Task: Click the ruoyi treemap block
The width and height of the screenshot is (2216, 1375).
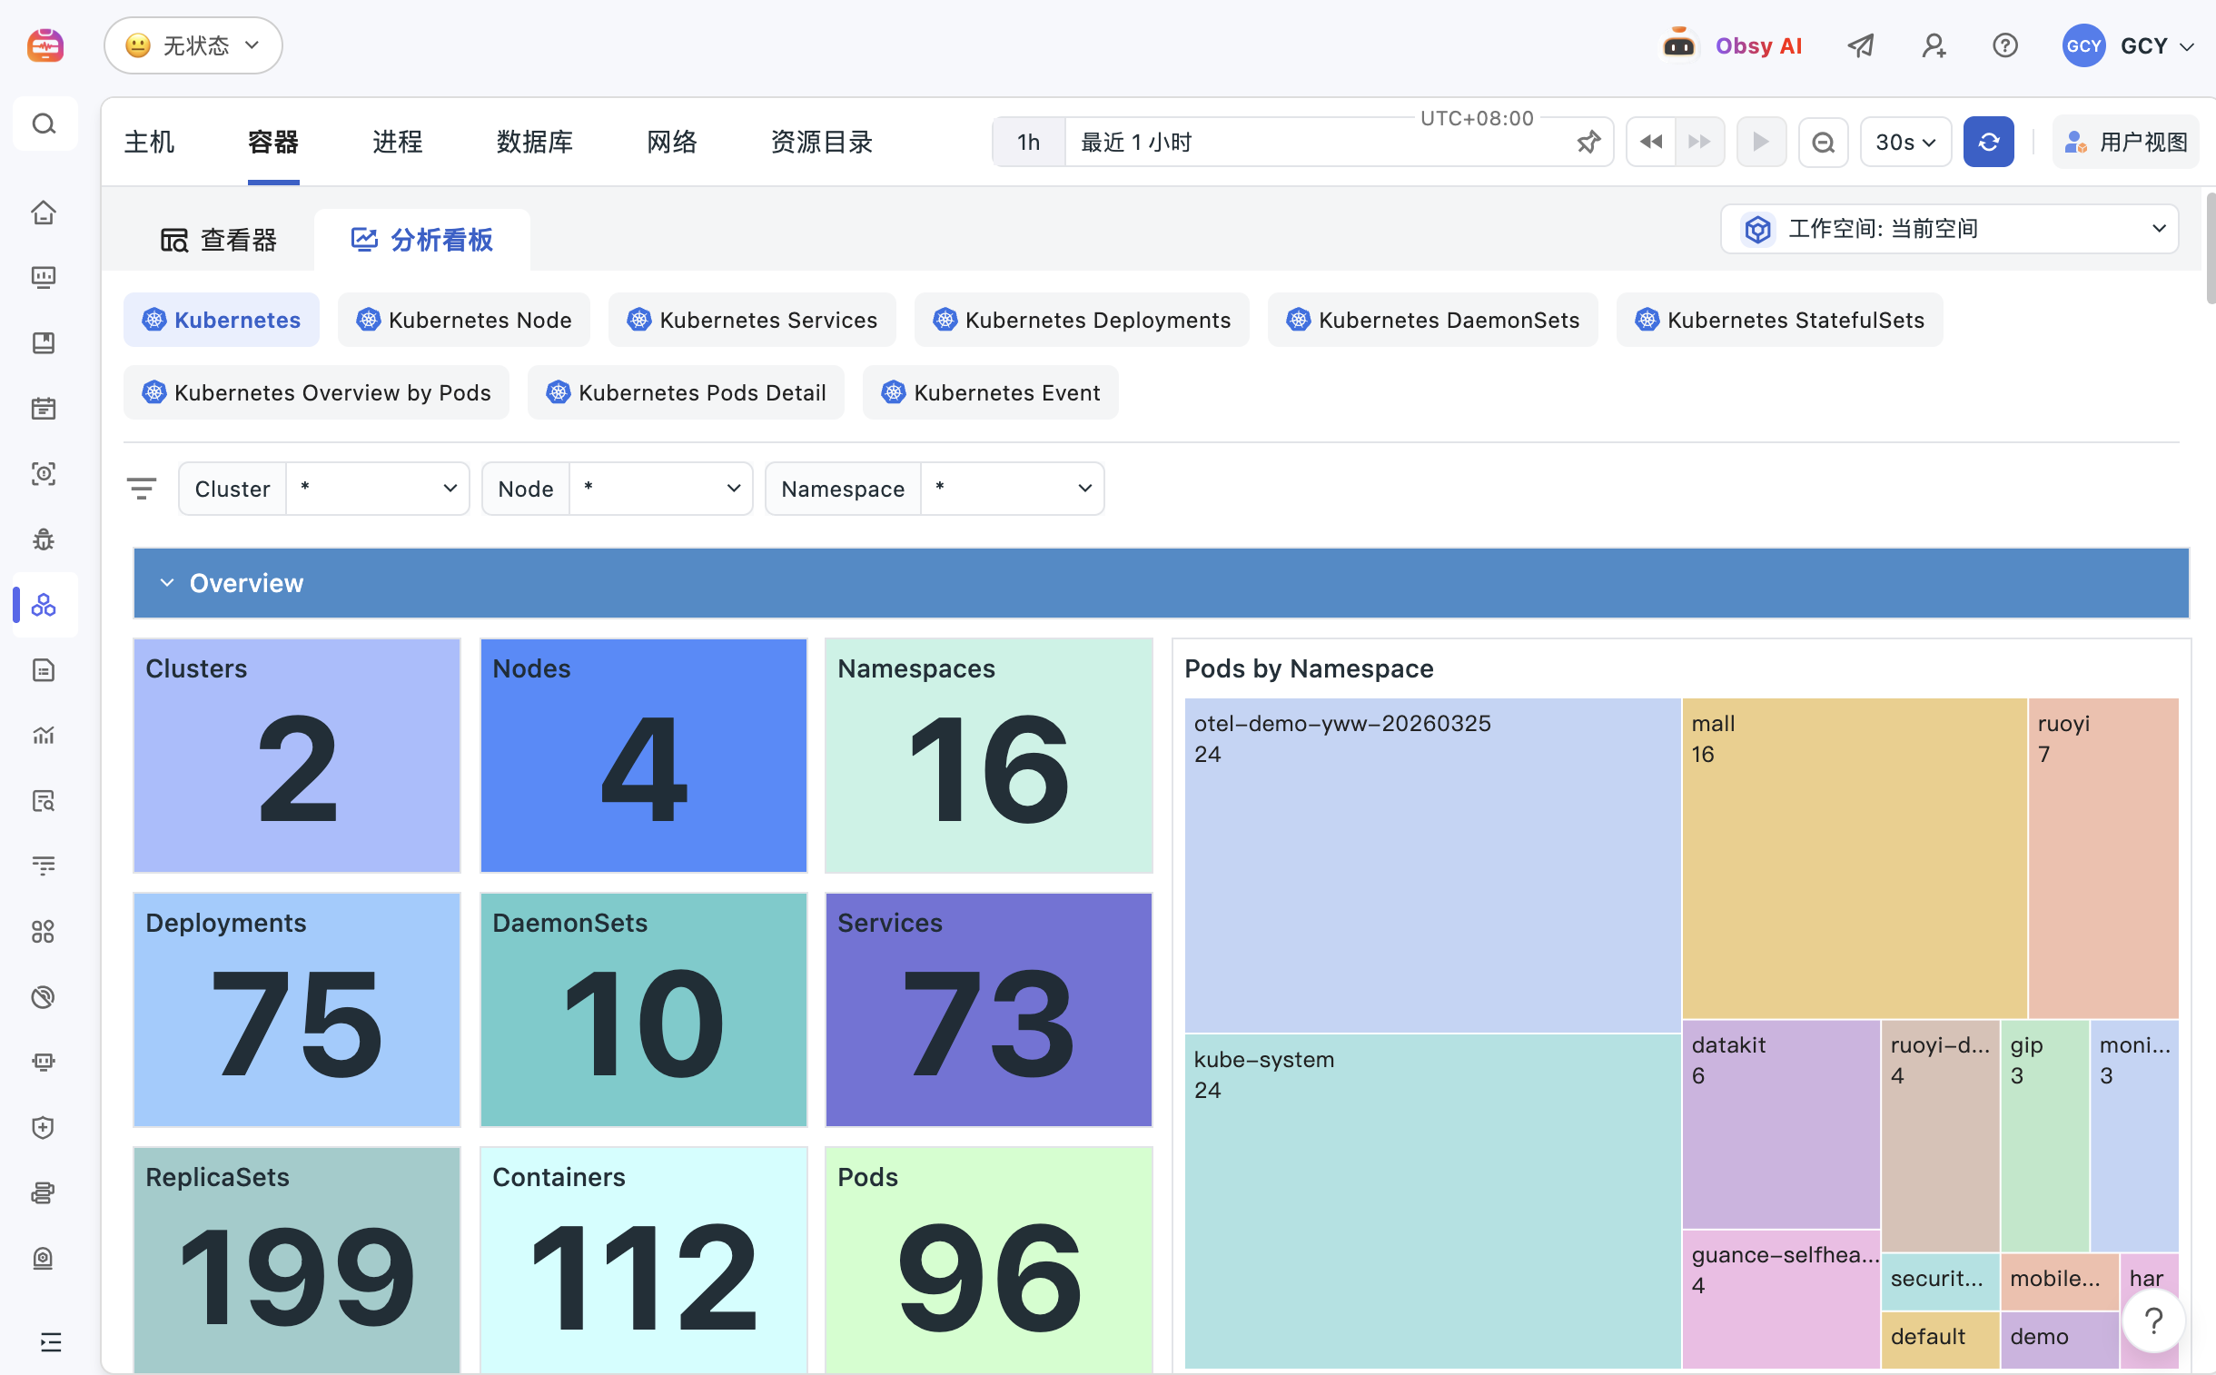Action: (x=2102, y=857)
